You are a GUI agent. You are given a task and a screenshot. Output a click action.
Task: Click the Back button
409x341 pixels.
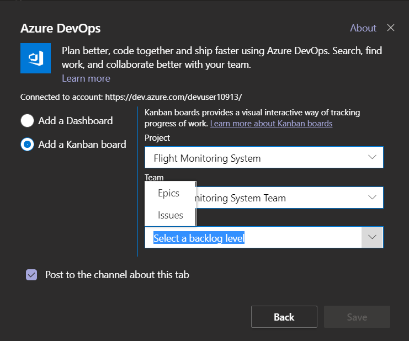284,317
